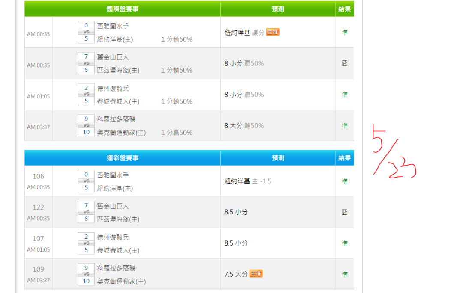The height and width of the screenshot is (293, 463).
Task: Click 西雅圖水手 team name in 國際盤 table
Action: pyautogui.click(x=113, y=26)
